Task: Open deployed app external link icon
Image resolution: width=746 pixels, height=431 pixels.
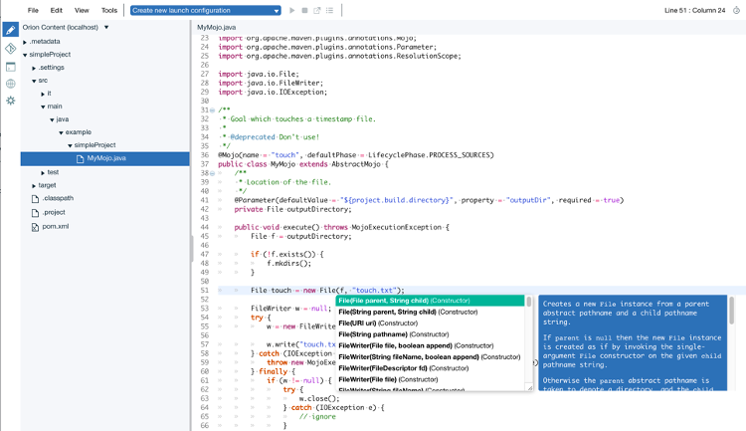Action: coord(317,10)
